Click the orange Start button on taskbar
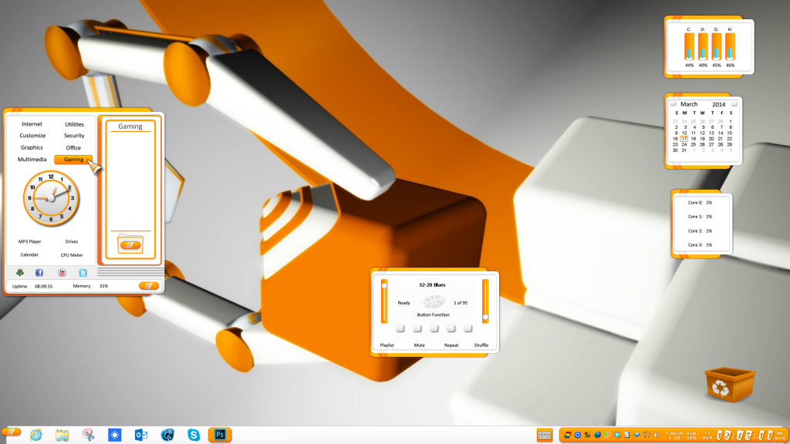 point(11,432)
